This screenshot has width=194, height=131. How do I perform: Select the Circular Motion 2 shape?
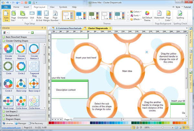[20, 51]
